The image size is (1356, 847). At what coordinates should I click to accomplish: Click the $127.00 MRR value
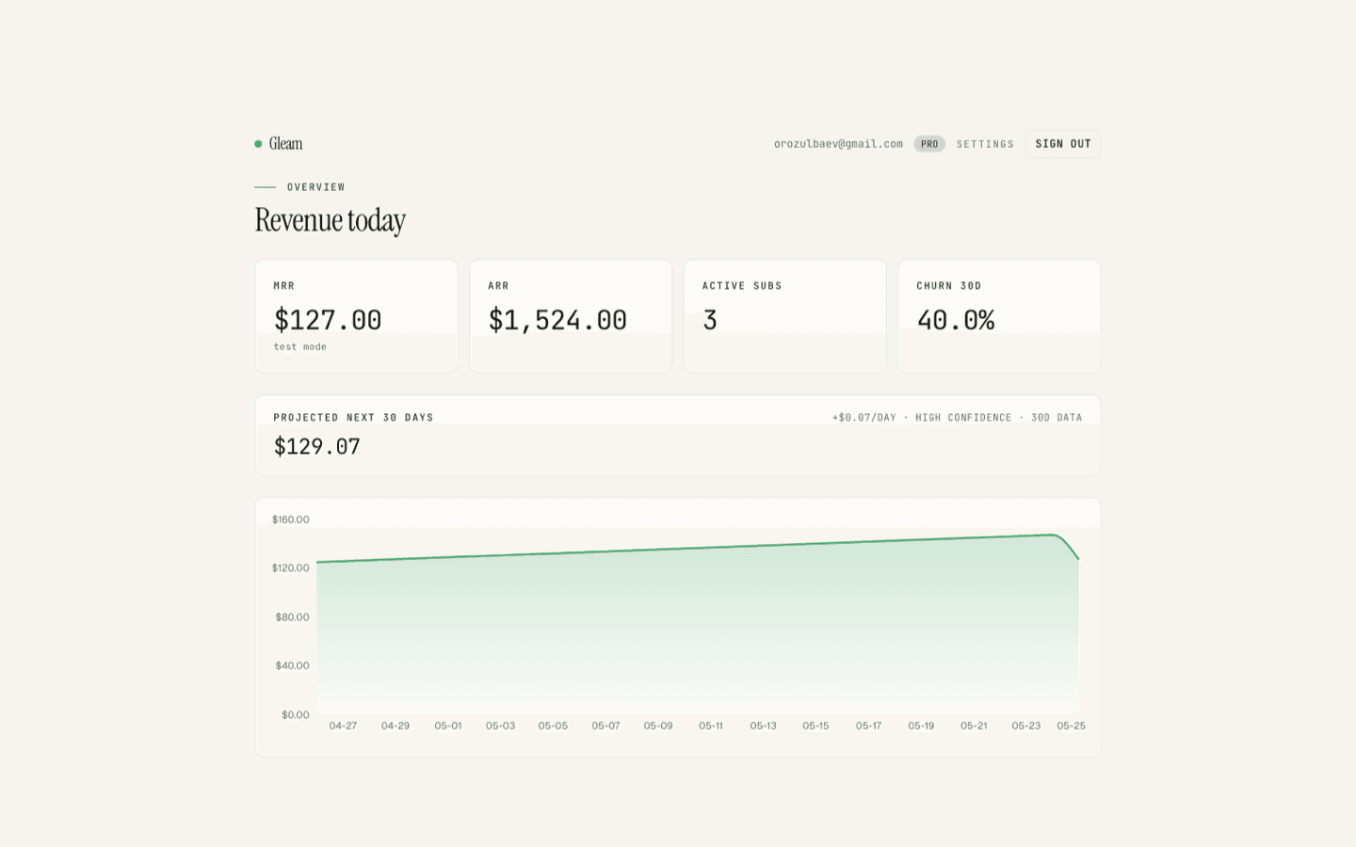(x=328, y=320)
